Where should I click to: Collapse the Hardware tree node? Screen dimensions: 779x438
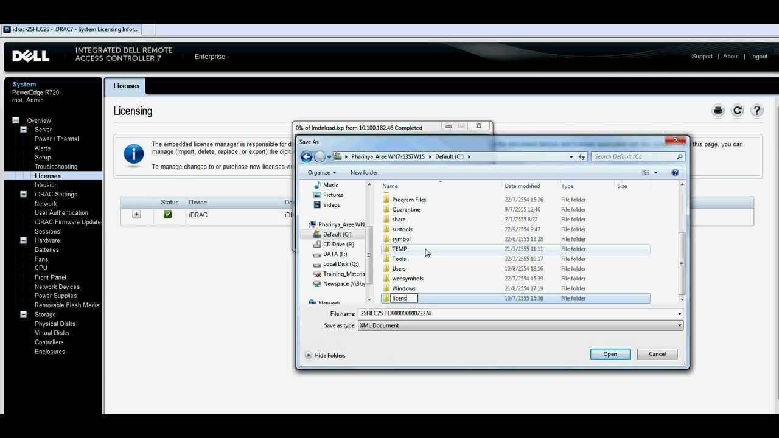(x=23, y=240)
